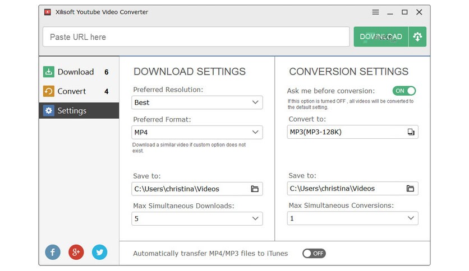Select the Settings tab
This screenshot has height=271, width=469.
tap(79, 111)
